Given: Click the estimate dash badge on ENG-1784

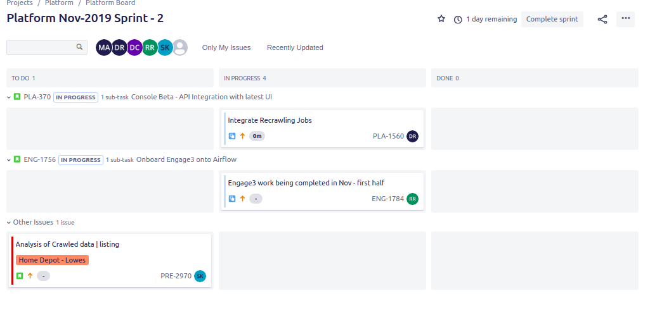Looking at the screenshot, I should (x=256, y=199).
